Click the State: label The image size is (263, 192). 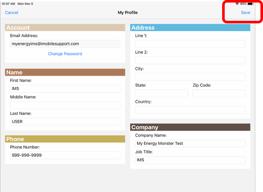pos(141,85)
